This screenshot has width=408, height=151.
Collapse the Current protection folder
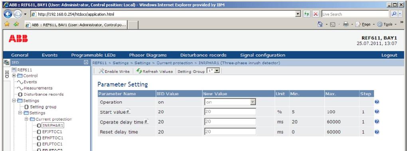coord(26,119)
